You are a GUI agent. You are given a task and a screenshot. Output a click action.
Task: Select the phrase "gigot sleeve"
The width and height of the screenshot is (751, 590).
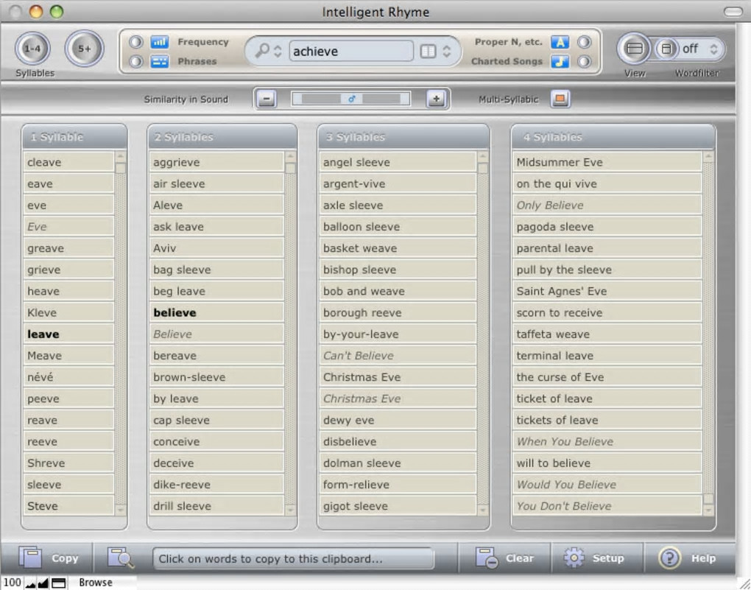pyautogui.click(x=398, y=505)
